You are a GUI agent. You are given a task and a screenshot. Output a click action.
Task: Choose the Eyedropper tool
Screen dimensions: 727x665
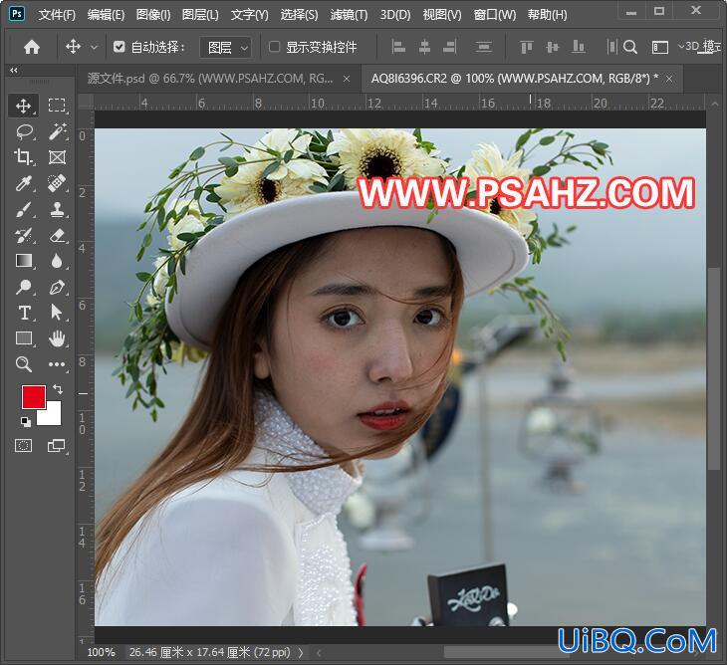click(x=23, y=183)
